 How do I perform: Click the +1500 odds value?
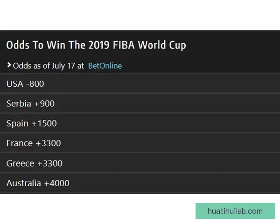[44, 124]
